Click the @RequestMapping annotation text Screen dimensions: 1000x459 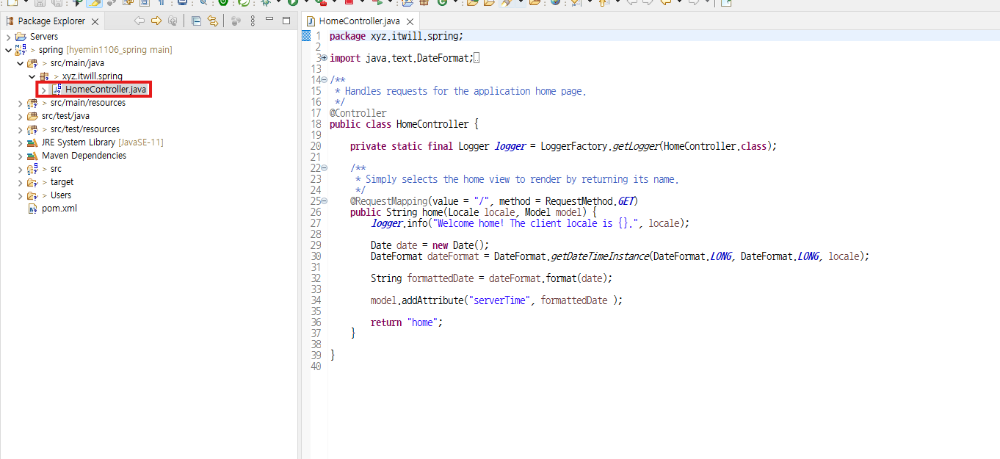click(x=389, y=201)
